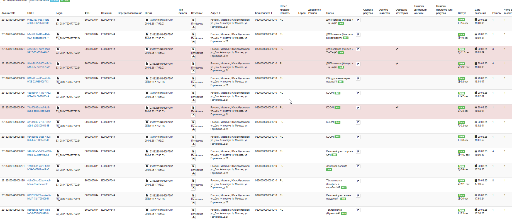Click the creation date 20.08.25 18:06:36
512x219 pixels.
[x=481, y=21]
